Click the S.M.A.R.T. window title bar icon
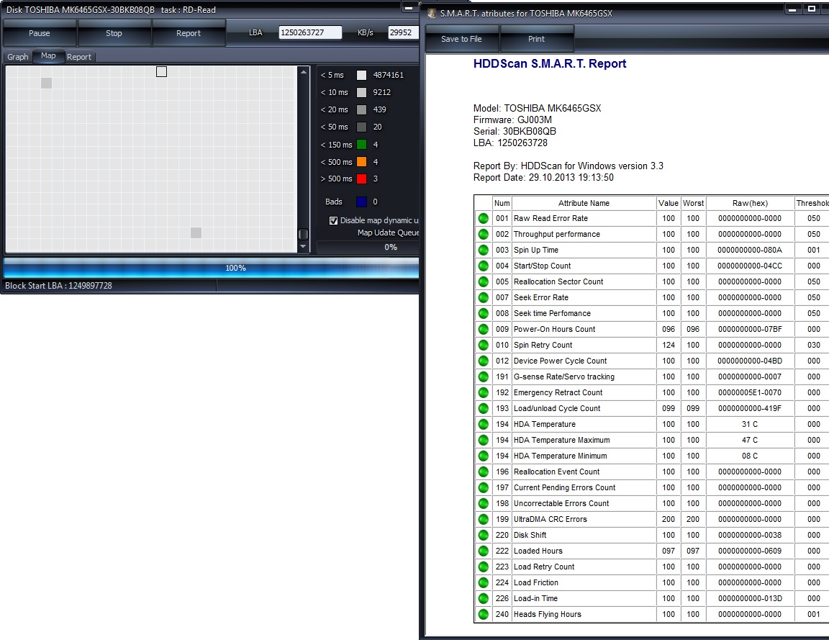Screen dimensions: 829x640 pyautogui.click(x=432, y=14)
